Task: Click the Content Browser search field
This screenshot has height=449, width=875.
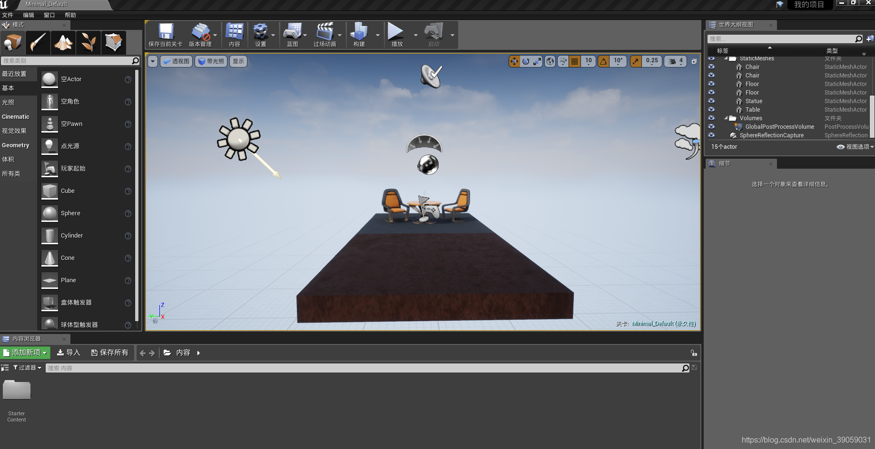Action: pos(364,368)
